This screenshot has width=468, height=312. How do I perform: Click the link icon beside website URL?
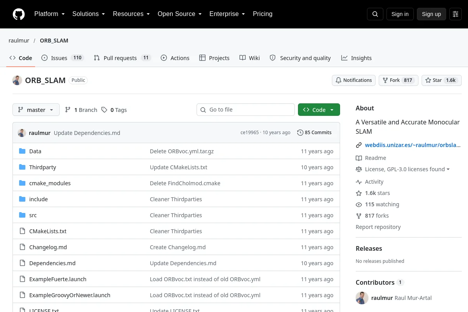[359, 145]
